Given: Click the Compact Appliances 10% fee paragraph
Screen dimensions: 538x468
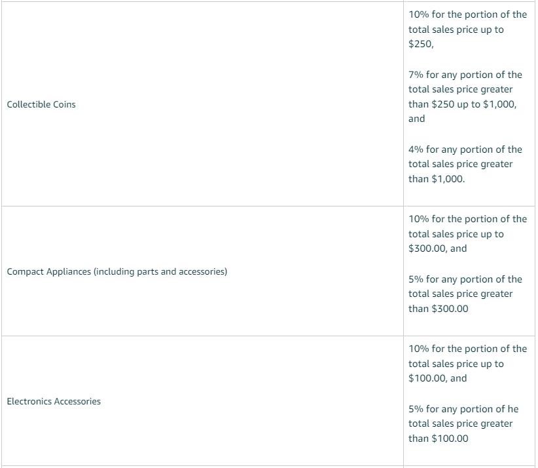Looking at the screenshot, I should pyautogui.click(x=467, y=234).
